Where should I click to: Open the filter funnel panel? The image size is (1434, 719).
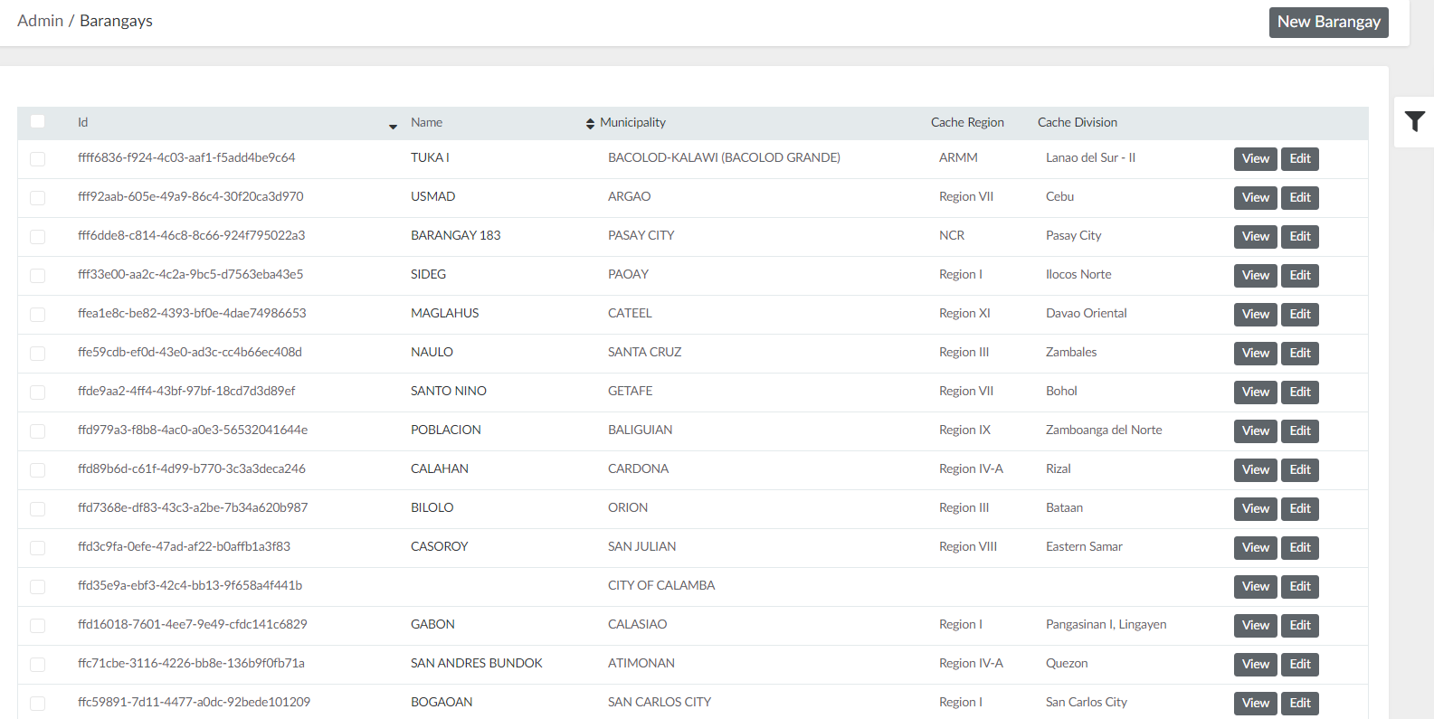point(1414,121)
